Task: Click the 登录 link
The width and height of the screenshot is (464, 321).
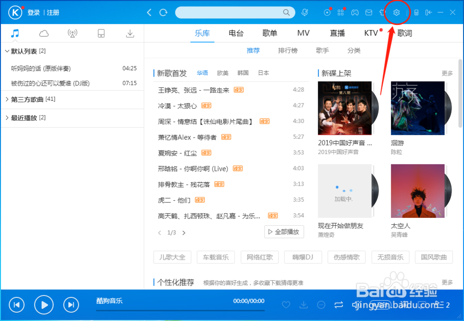Action: point(34,13)
